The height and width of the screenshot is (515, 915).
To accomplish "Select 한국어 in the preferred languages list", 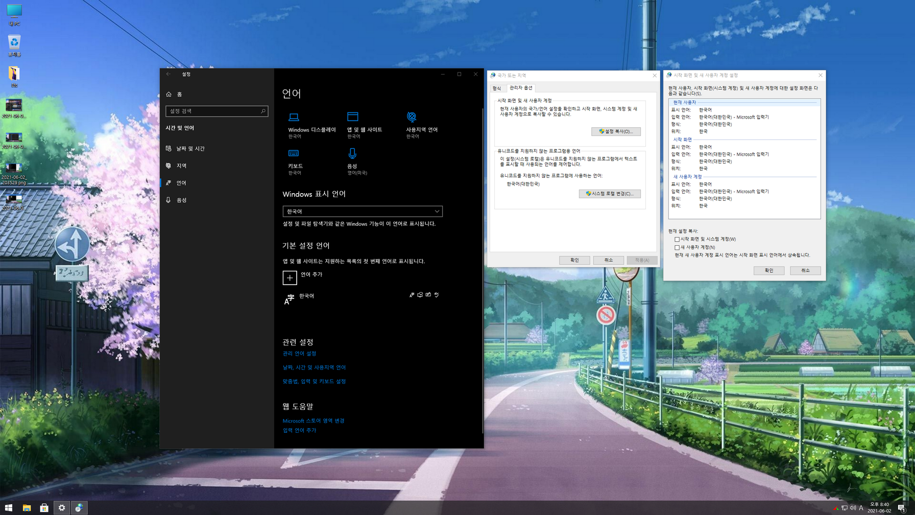I will click(x=363, y=299).
